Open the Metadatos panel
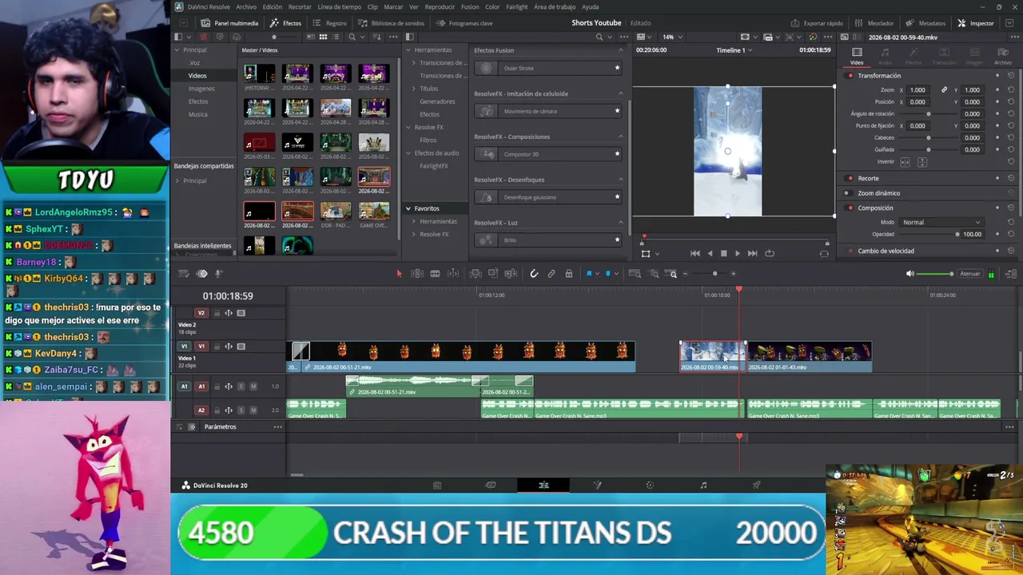 pyautogui.click(x=926, y=23)
